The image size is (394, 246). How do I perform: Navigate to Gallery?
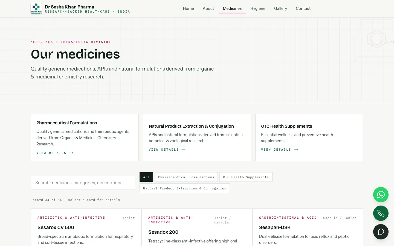280,8
